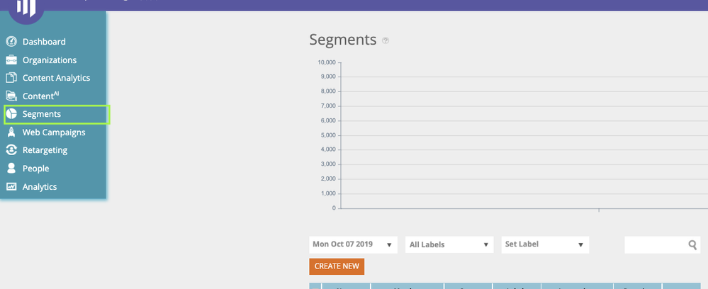
Task: Click the Retargeting circular arrows icon
Action: [11, 150]
